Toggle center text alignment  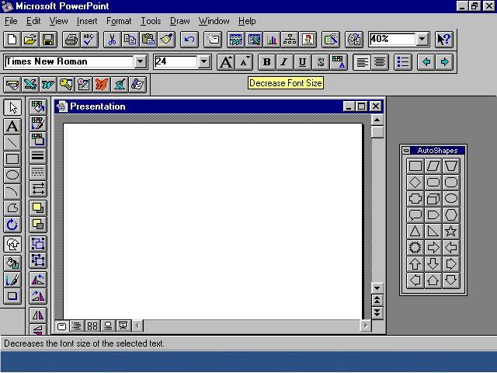[x=380, y=62]
